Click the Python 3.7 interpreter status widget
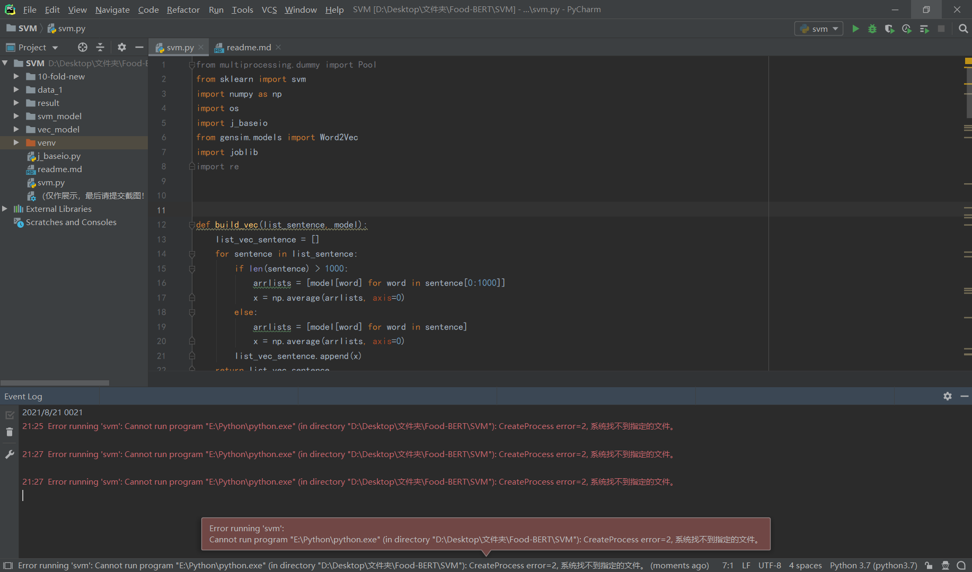The image size is (972, 572). click(x=873, y=565)
